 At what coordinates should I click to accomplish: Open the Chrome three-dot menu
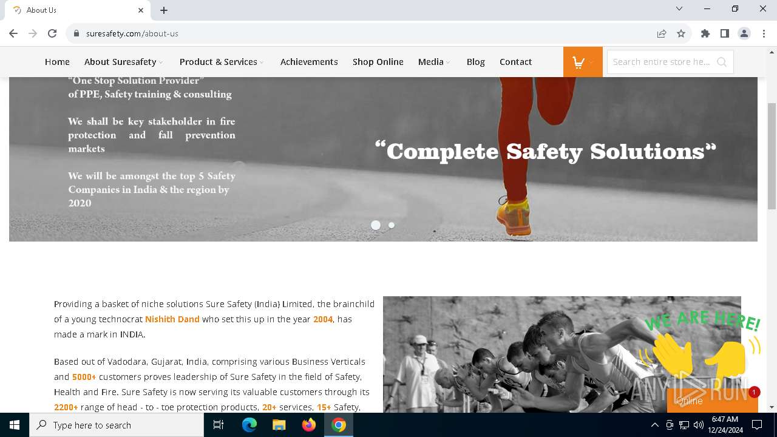[764, 33]
